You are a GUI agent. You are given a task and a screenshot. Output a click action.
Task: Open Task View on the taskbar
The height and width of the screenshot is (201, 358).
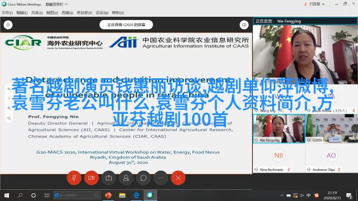[47, 195]
